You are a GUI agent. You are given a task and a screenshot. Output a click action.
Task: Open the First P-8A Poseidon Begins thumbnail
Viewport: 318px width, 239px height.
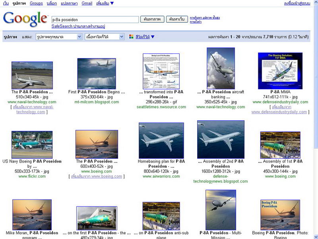(97, 74)
